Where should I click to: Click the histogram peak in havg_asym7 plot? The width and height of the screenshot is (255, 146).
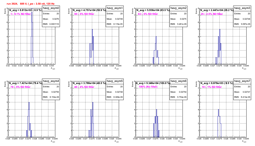pyautogui.click(x=218, y=110)
